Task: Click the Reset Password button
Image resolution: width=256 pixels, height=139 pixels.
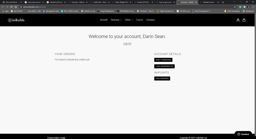Action: click(x=163, y=60)
